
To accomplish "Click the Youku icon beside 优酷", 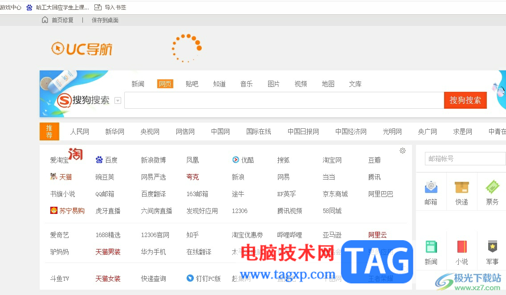I will [236, 160].
